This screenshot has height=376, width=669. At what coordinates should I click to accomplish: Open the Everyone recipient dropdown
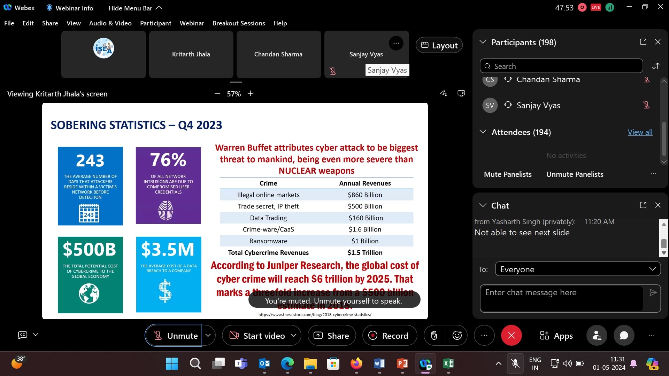(577, 269)
